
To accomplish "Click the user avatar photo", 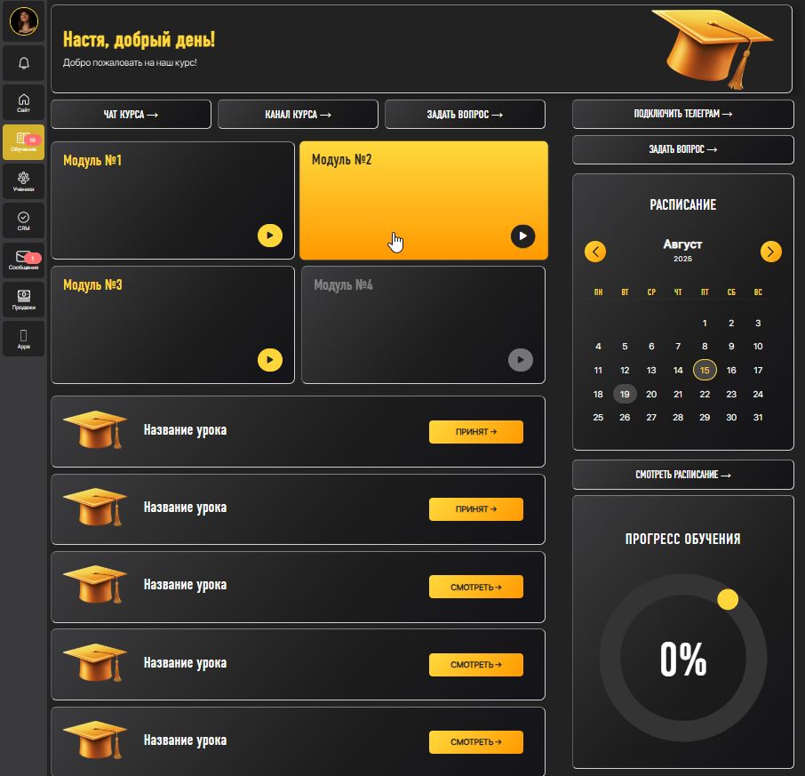I will [24, 21].
